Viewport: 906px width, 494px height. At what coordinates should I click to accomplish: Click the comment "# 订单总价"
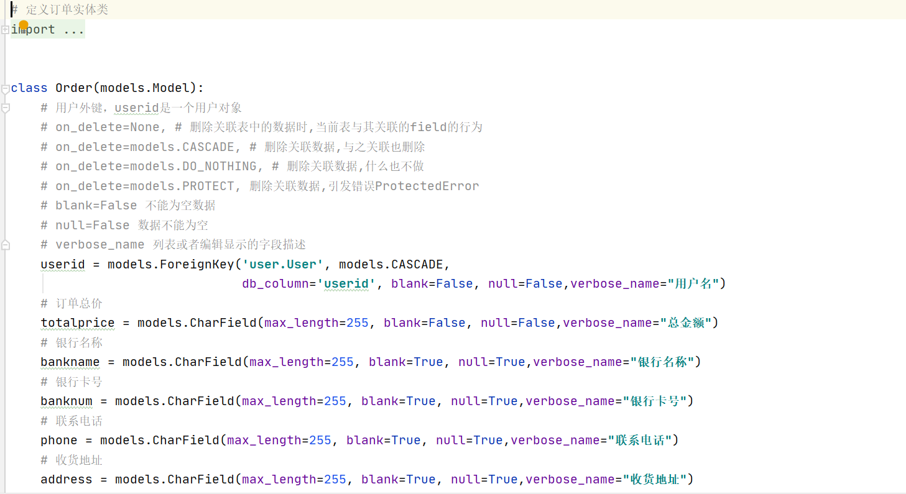72,303
